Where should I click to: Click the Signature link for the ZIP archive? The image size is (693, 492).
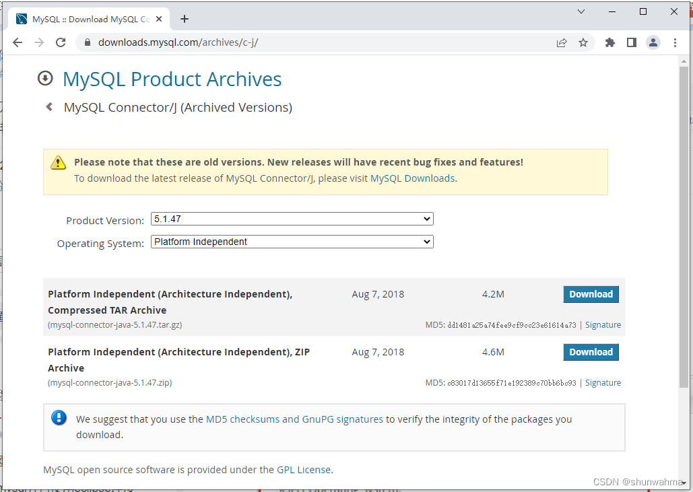click(x=602, y=382)
